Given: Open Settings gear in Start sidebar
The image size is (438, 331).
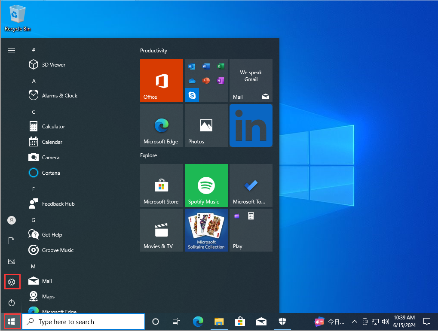Looking at the screenshot, I should tap(12, 282).
